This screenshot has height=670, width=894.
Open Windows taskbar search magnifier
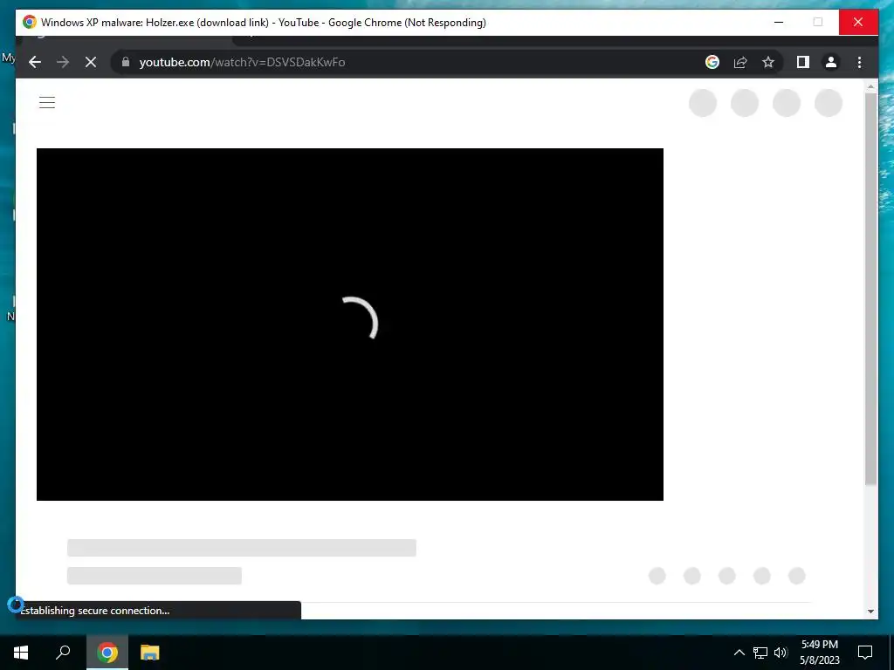tap(63, 652)
